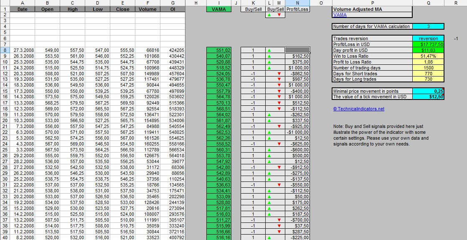Click the loss cell -$925,00
Viewport: 467px width, 240px height.
297,126
